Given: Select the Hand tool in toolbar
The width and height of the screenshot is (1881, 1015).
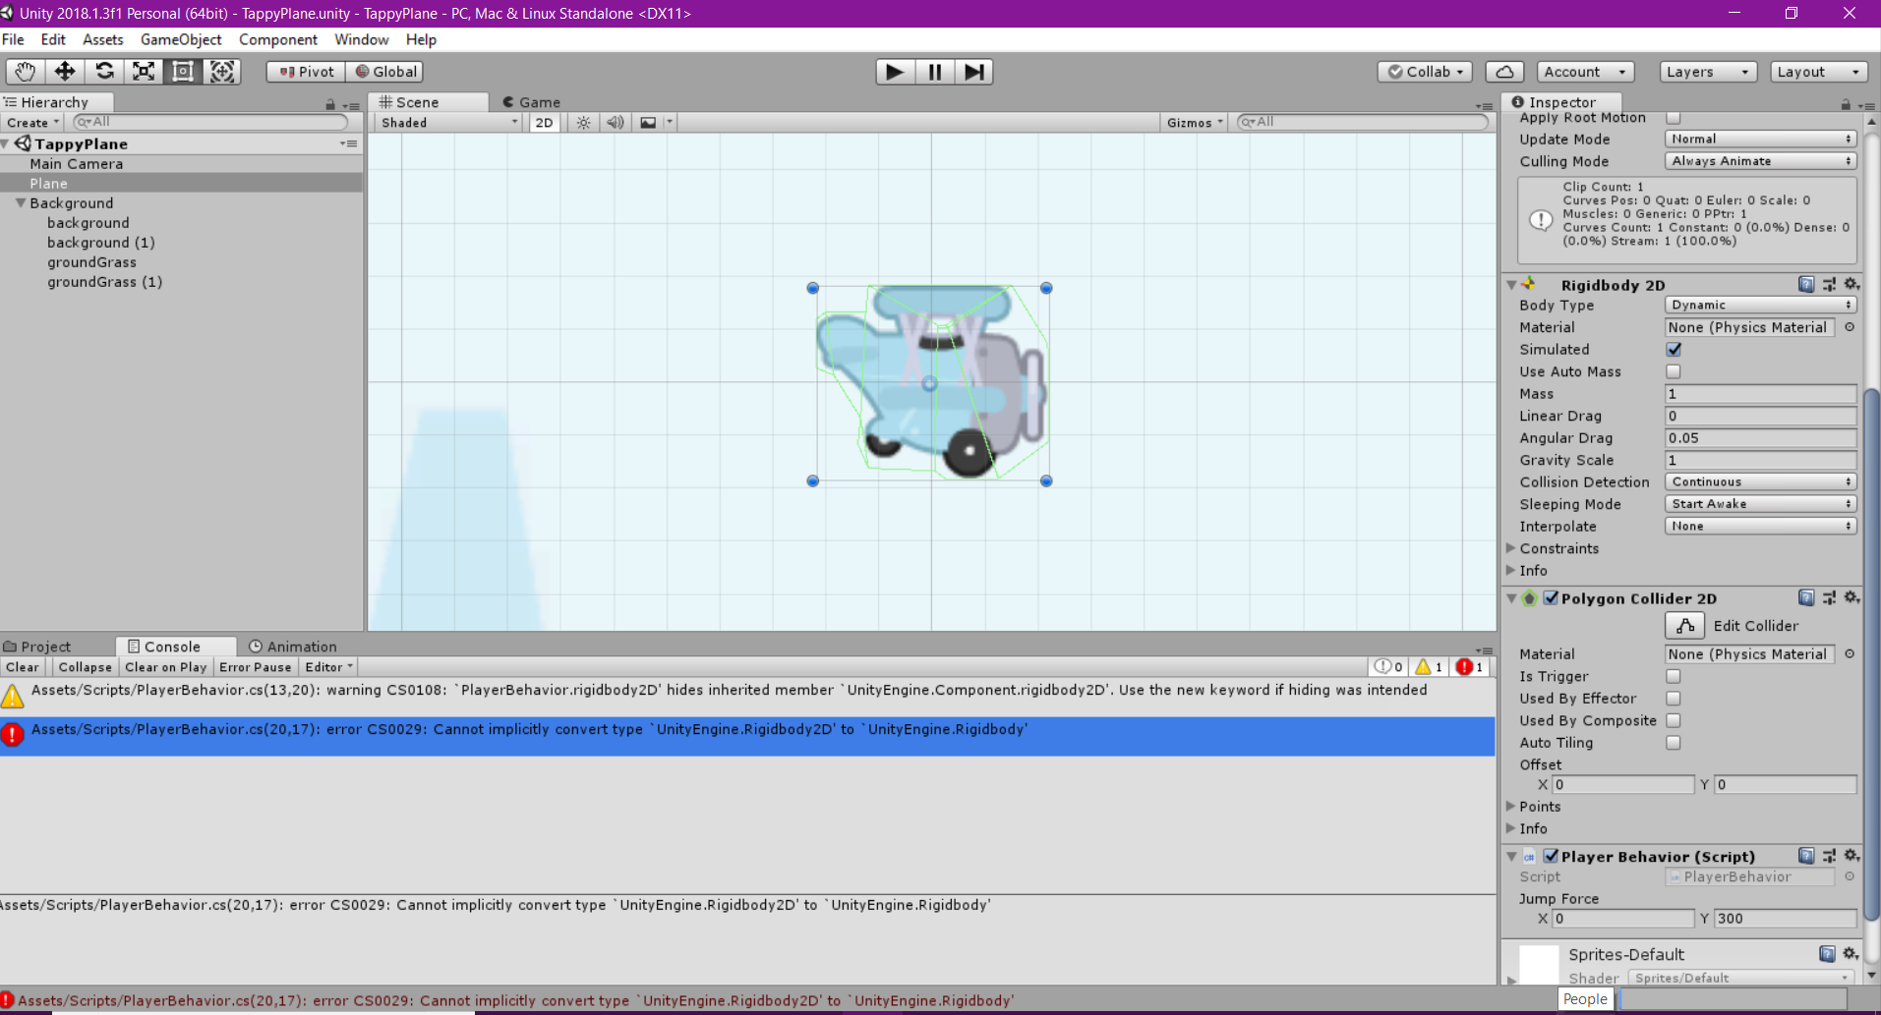Looking at the screenshot, I should 25,72.
